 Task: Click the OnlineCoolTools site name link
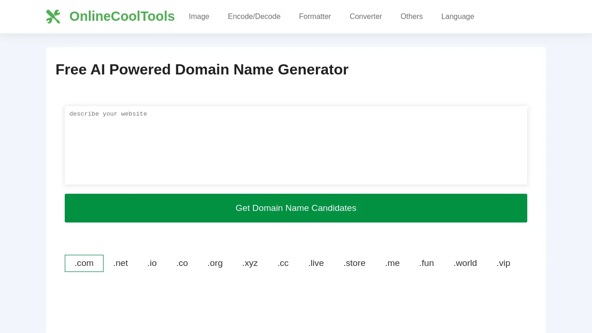tap(122, 16)
